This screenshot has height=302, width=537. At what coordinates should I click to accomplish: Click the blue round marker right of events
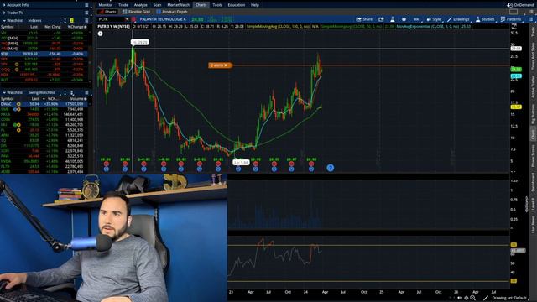coord(330,168)
